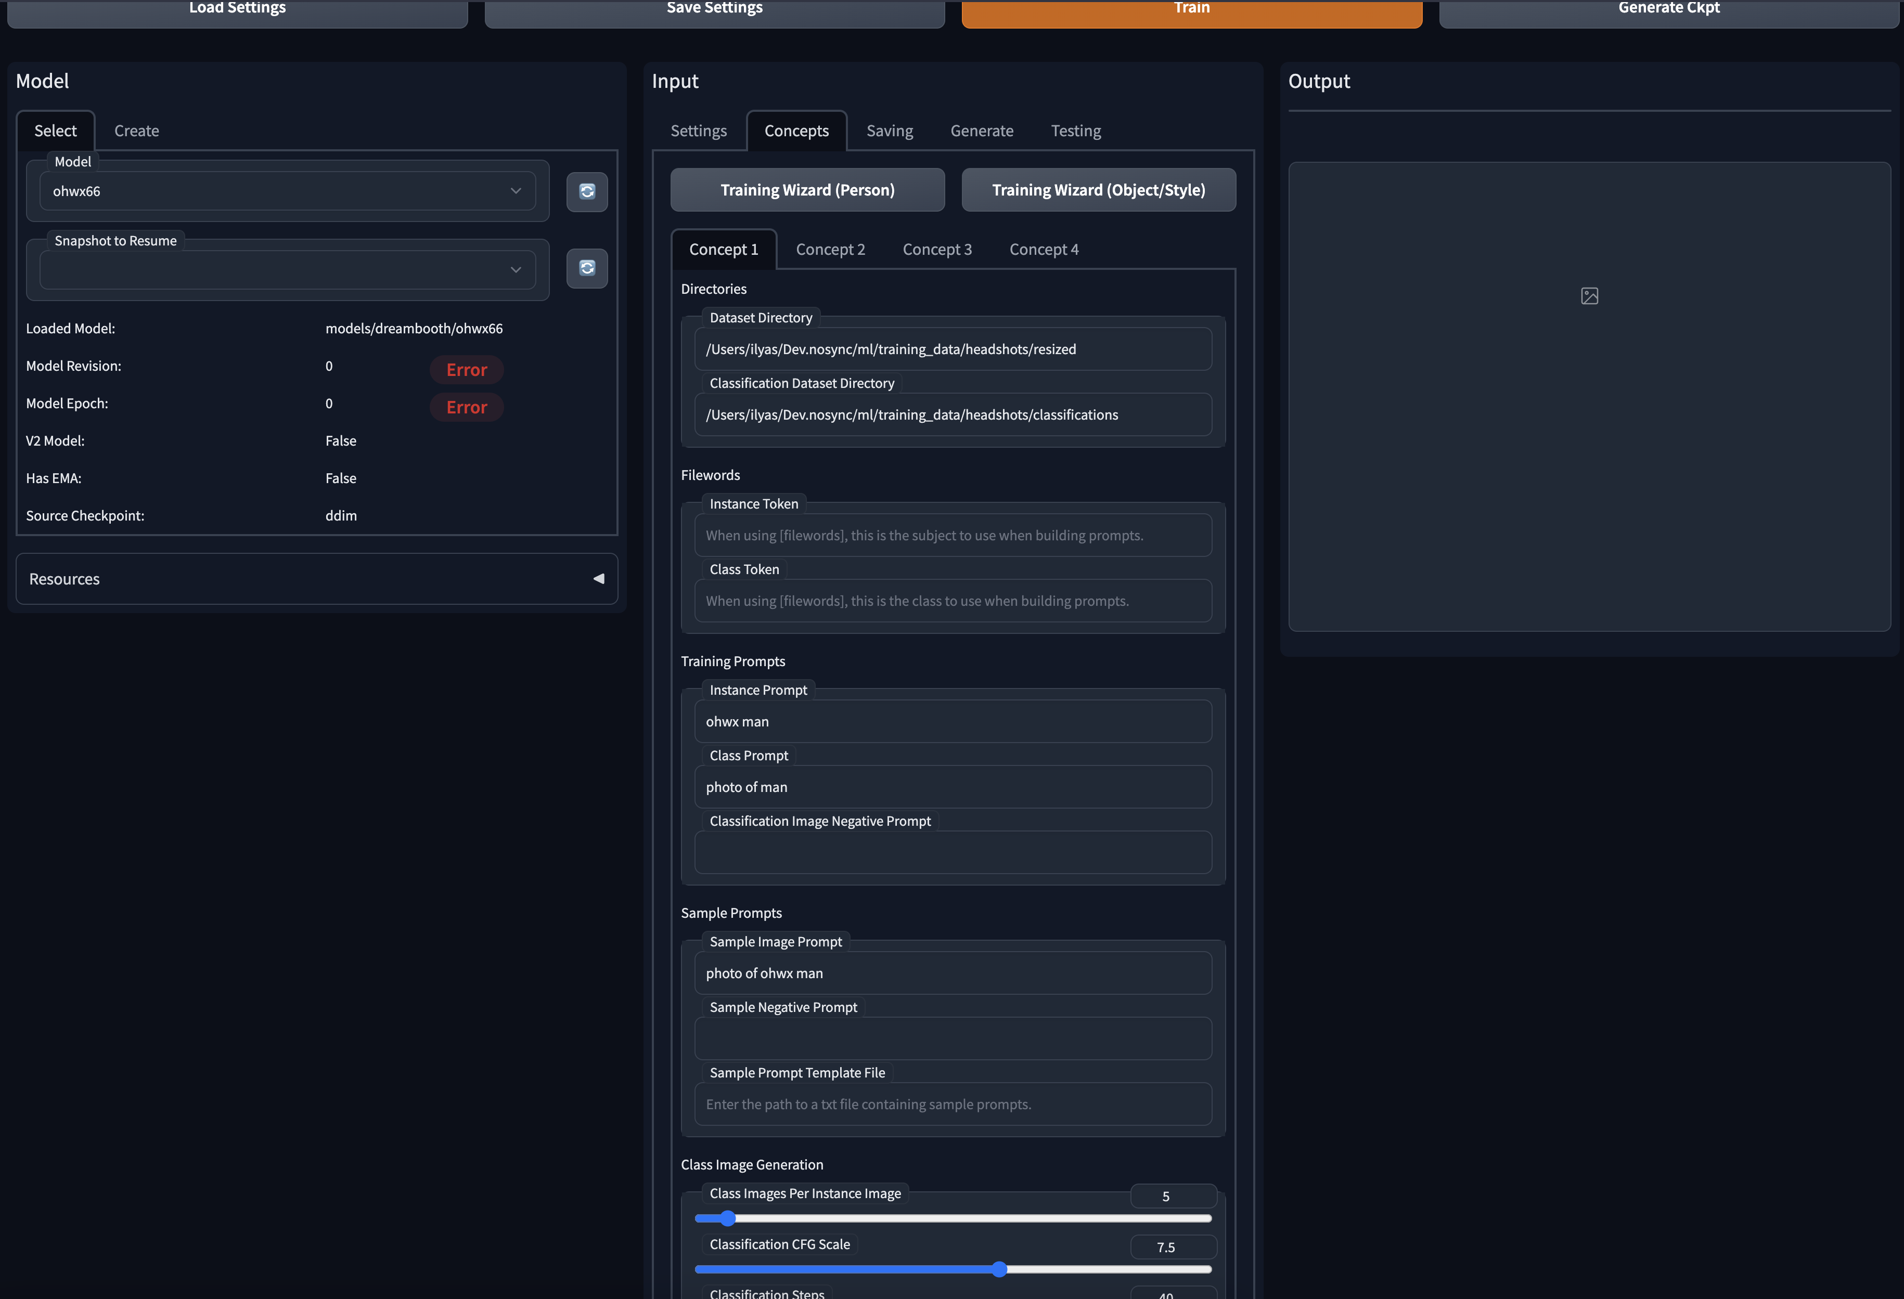1904x1299 pixels.
Task: Open the ohwx66 Model dropdown
Action: [x=288, y=191]
